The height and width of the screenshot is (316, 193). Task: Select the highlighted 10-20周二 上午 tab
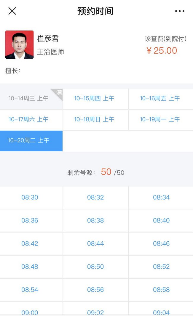coord(28,140)
